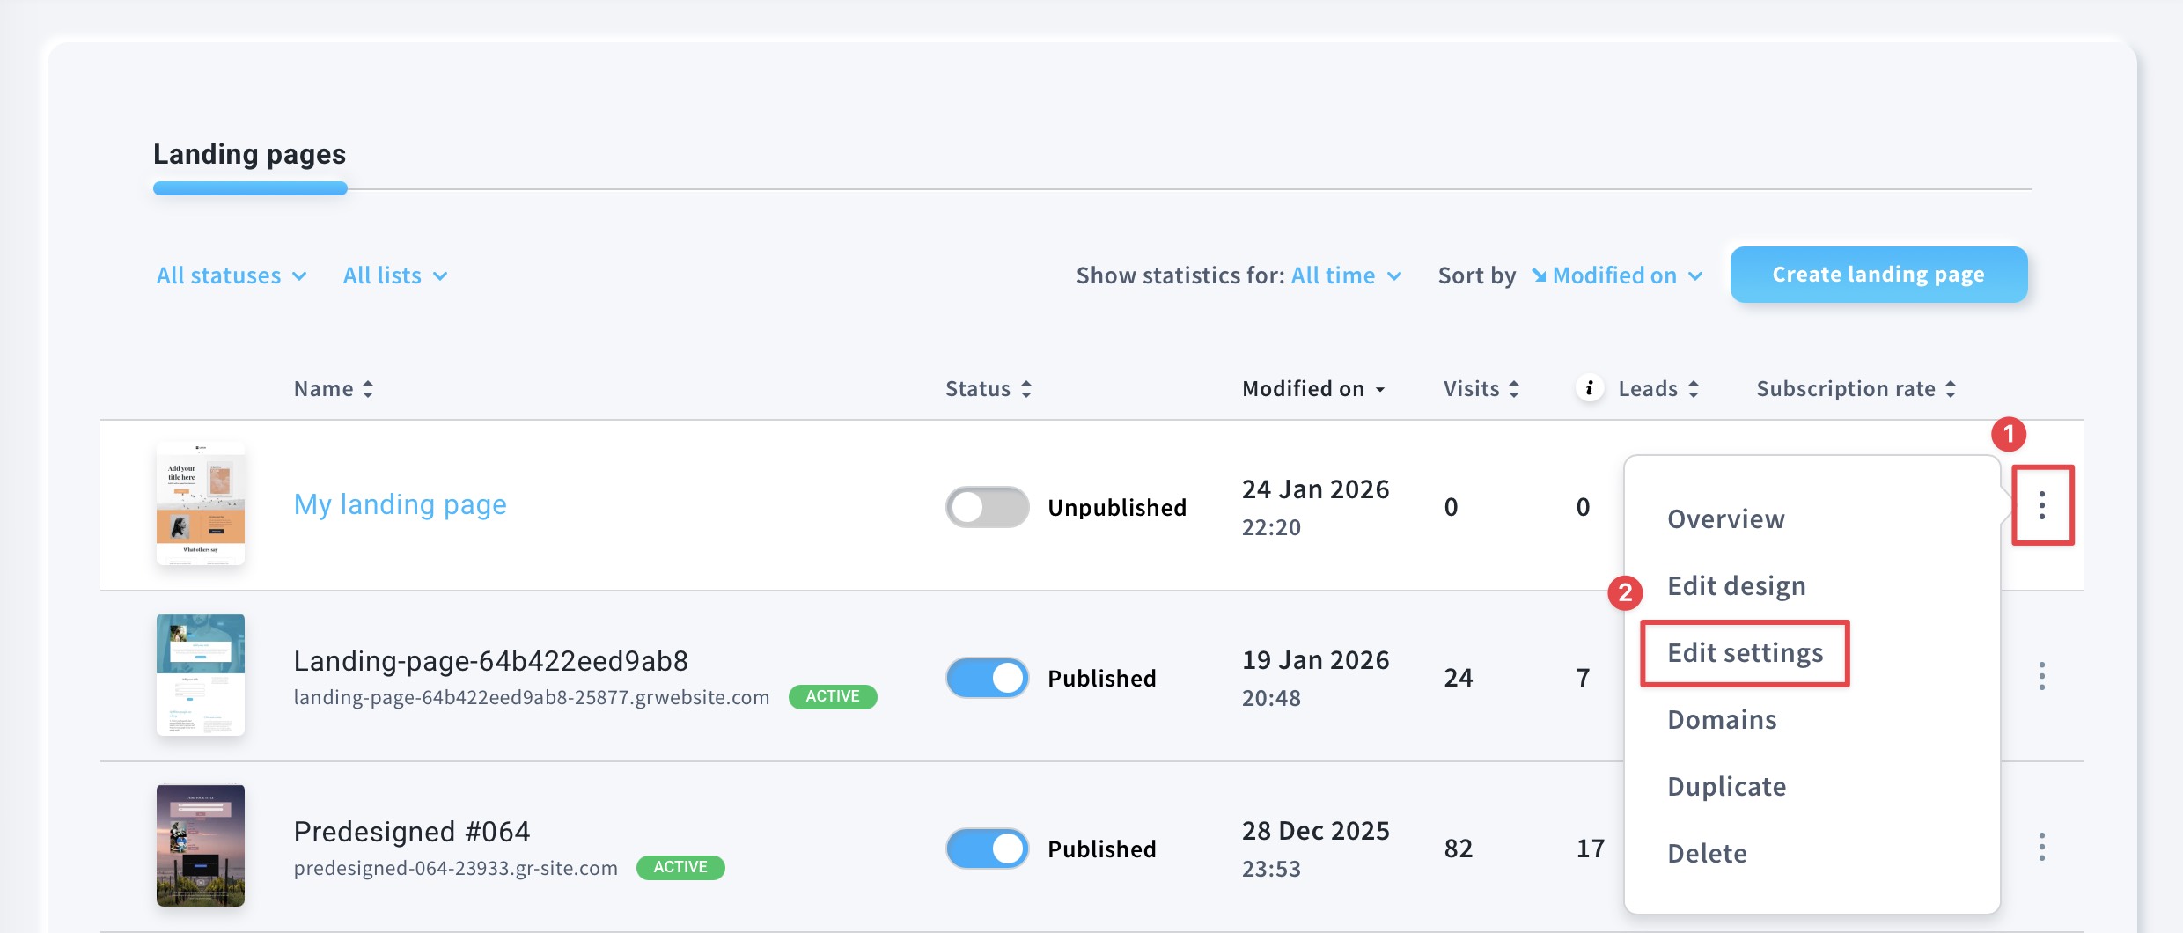Sort table by Subscription rate arrows

(1951, 389)
